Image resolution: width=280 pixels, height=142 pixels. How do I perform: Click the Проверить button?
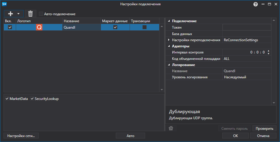click(x=264, y=129)
